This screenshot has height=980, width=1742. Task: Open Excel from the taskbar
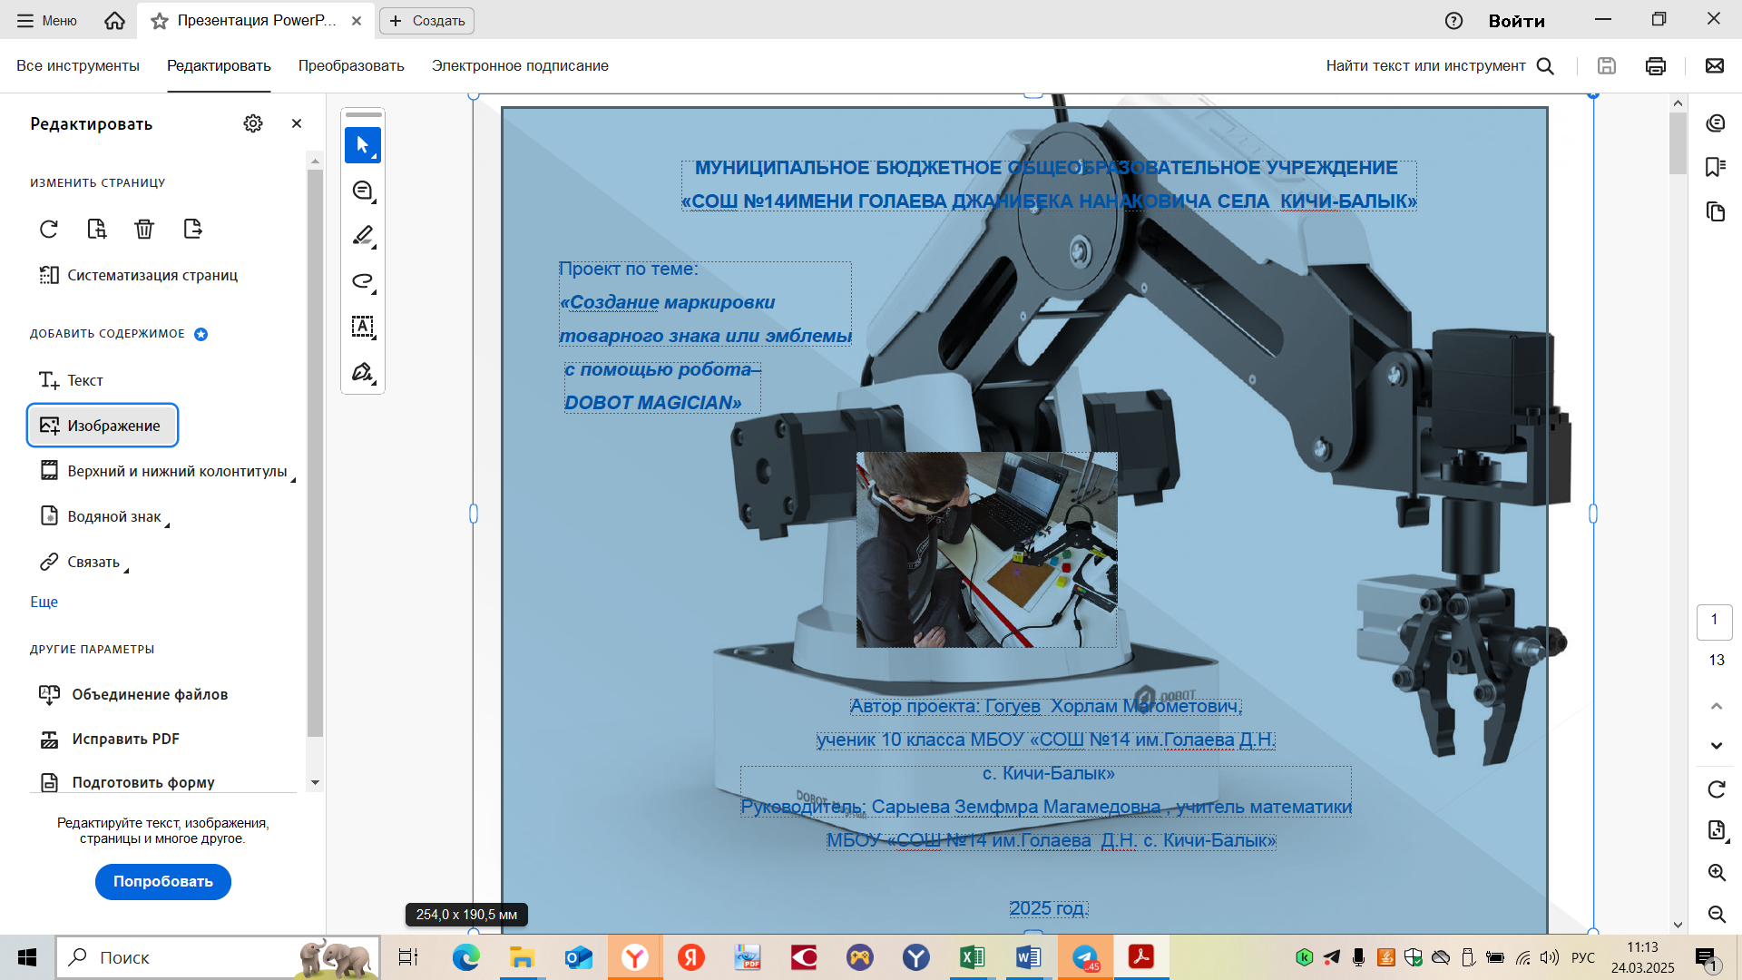point(972,957)
